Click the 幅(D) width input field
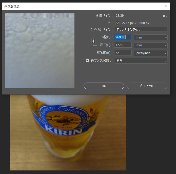 coord(123,37)
